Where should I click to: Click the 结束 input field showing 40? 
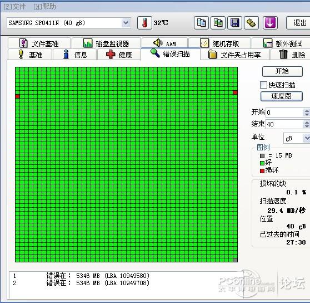284,124
